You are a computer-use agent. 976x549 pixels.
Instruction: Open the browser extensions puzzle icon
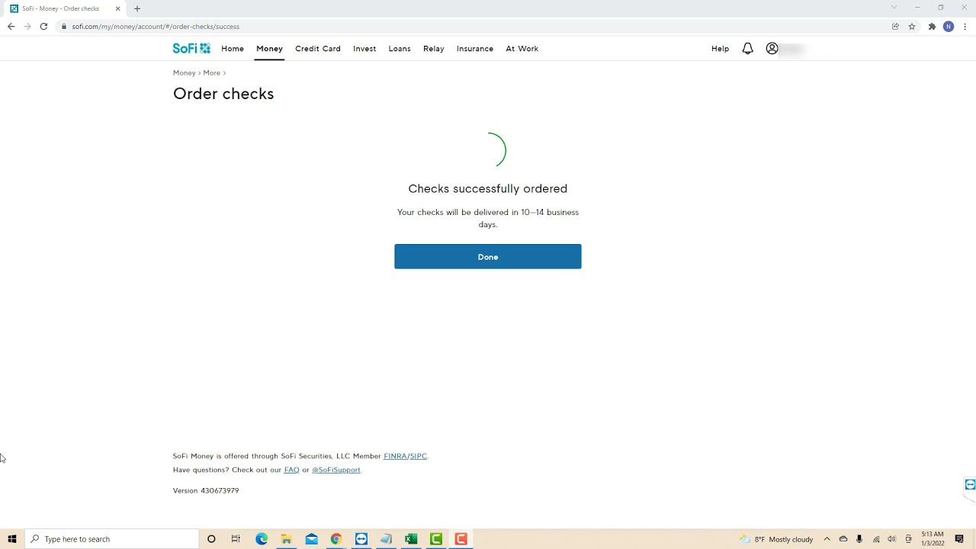coord(932,26)
